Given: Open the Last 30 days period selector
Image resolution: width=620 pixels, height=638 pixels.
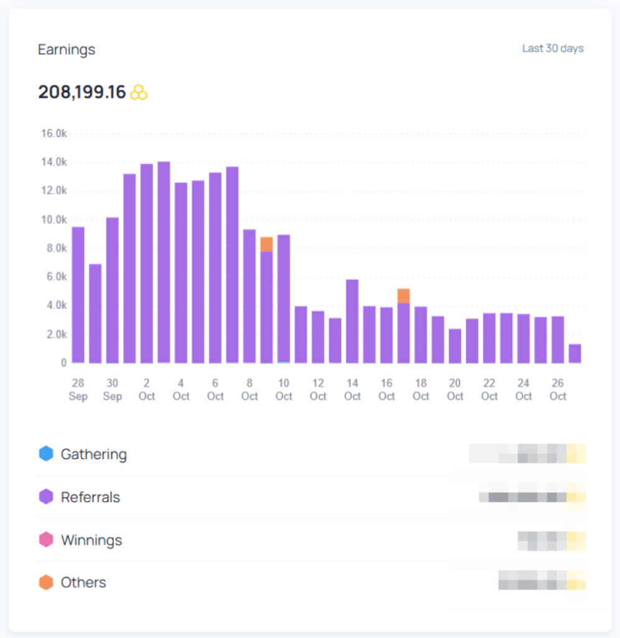Looking at the screenshot, I should point(552,49).
